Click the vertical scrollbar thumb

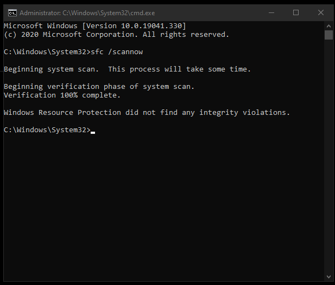[328, 35]
